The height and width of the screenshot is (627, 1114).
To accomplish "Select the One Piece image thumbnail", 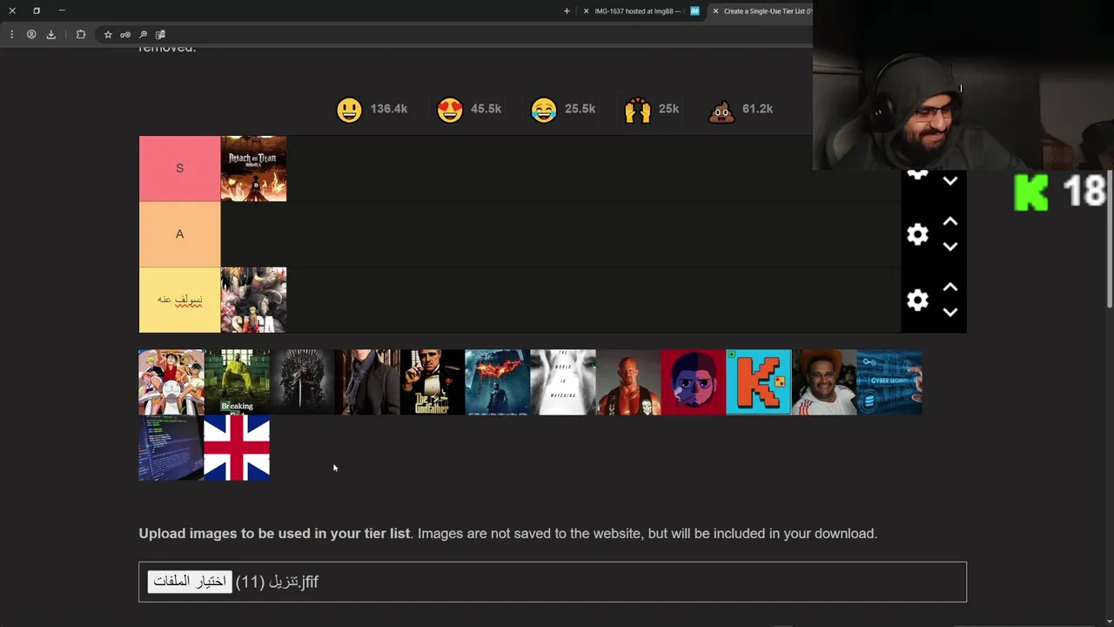I will tap(171, 382).
